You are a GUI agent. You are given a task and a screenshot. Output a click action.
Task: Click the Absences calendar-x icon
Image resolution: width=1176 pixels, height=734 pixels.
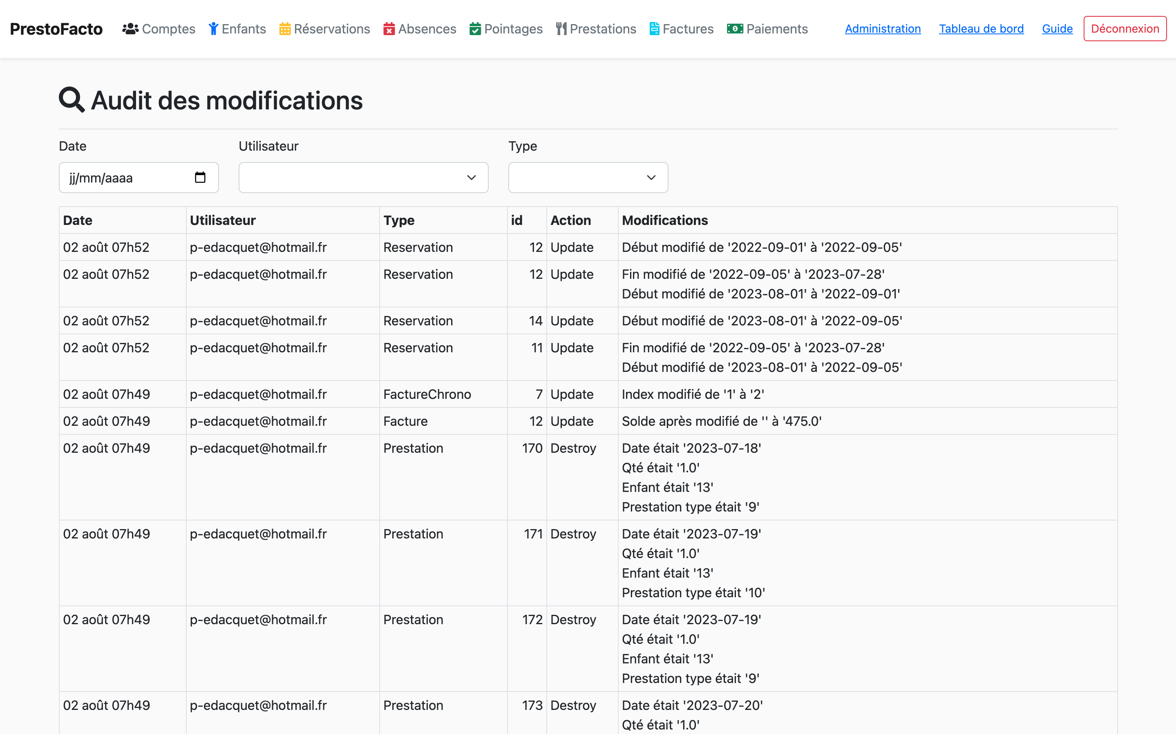389,29
